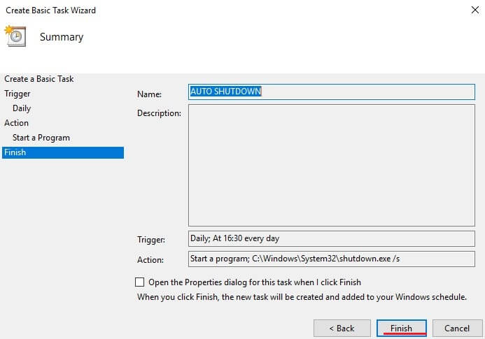Select the highlighted Finish step
The height and width of the screenshot is (339, 485).
tap(63, 152)
